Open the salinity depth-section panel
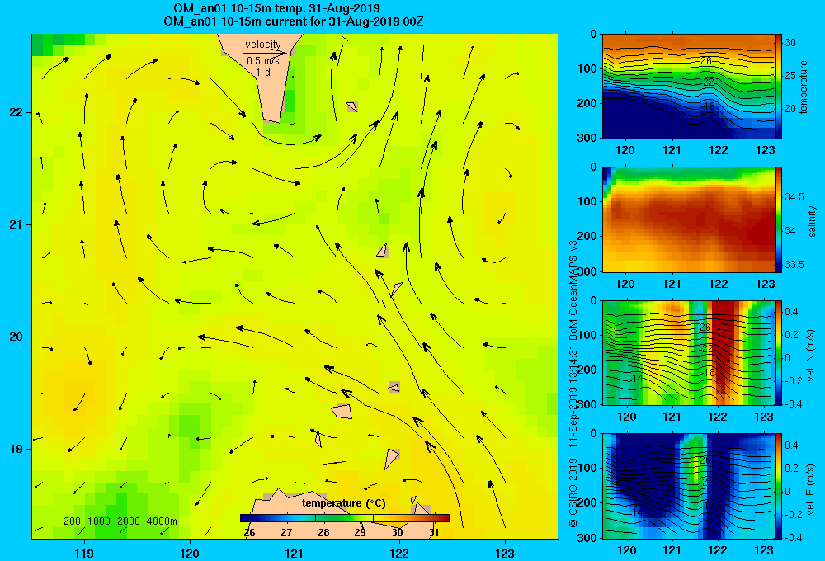 (688, 219)
